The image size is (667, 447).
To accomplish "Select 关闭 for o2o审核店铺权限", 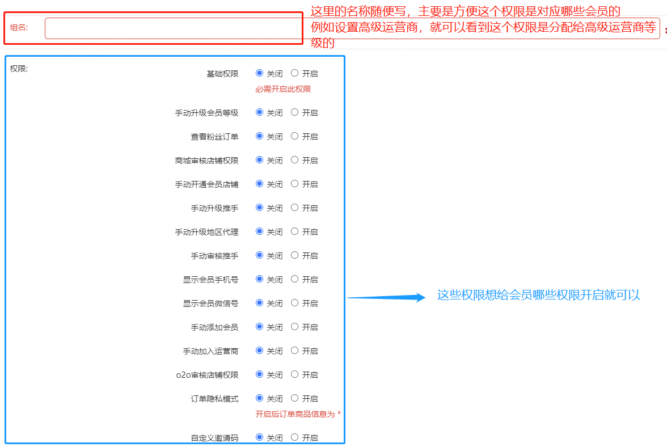I will coord(259,374).
